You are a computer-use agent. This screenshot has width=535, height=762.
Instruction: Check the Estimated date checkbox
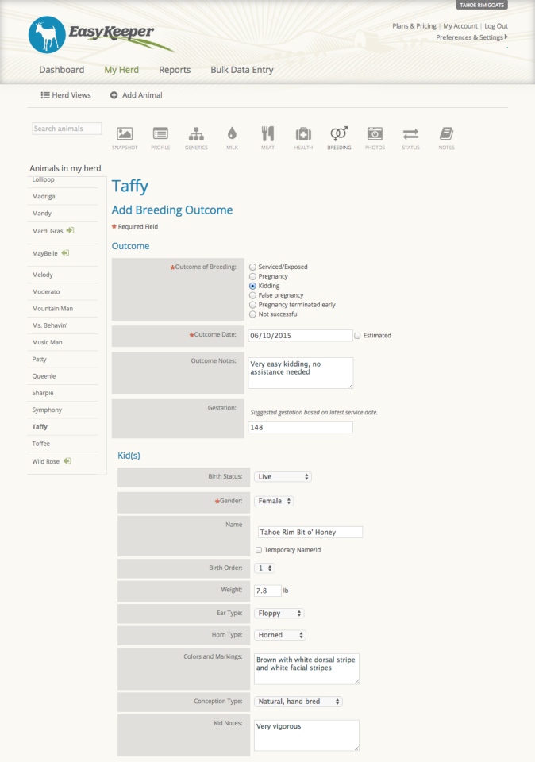coord(357,335)
